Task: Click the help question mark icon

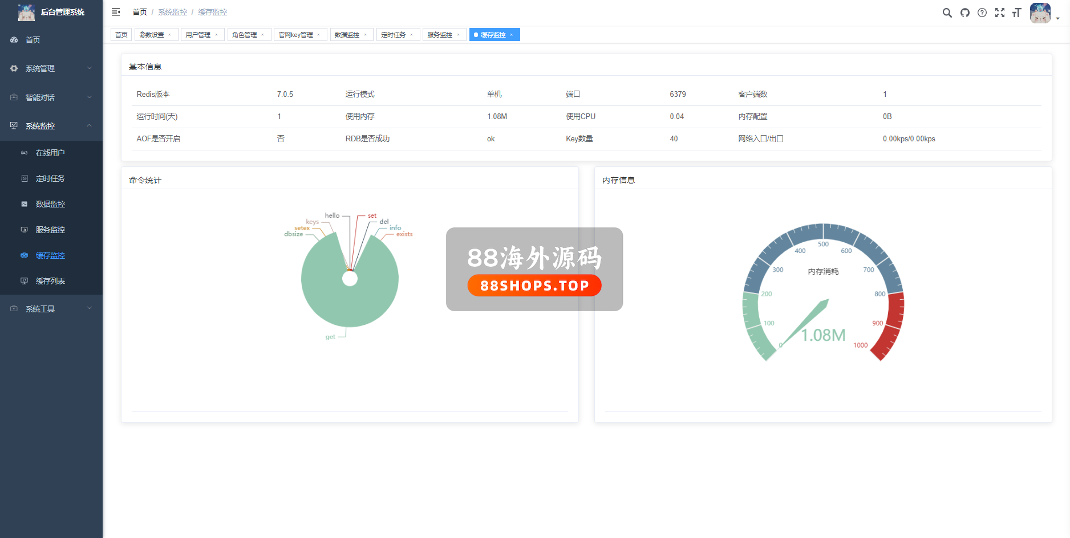Action: coord(982,13)
